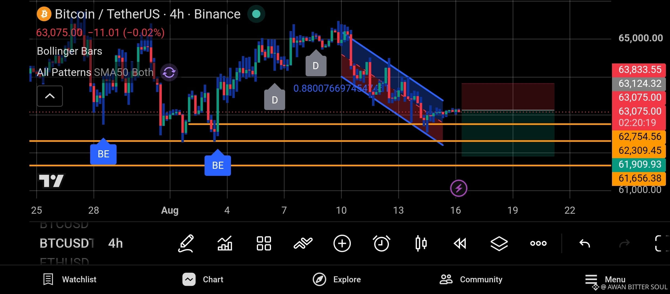Redo the chart action
The width and height of the screenshot is (670, 294).
click(624, 243)
